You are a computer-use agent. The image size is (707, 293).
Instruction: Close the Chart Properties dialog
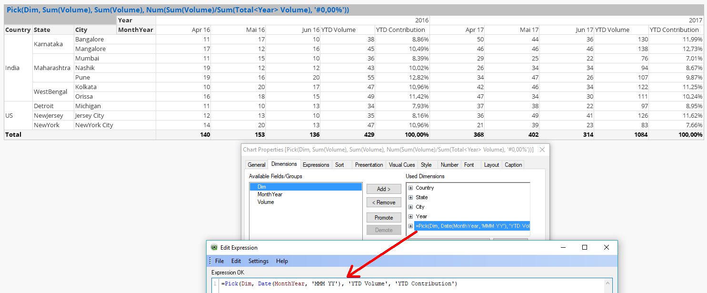(542, 150)
